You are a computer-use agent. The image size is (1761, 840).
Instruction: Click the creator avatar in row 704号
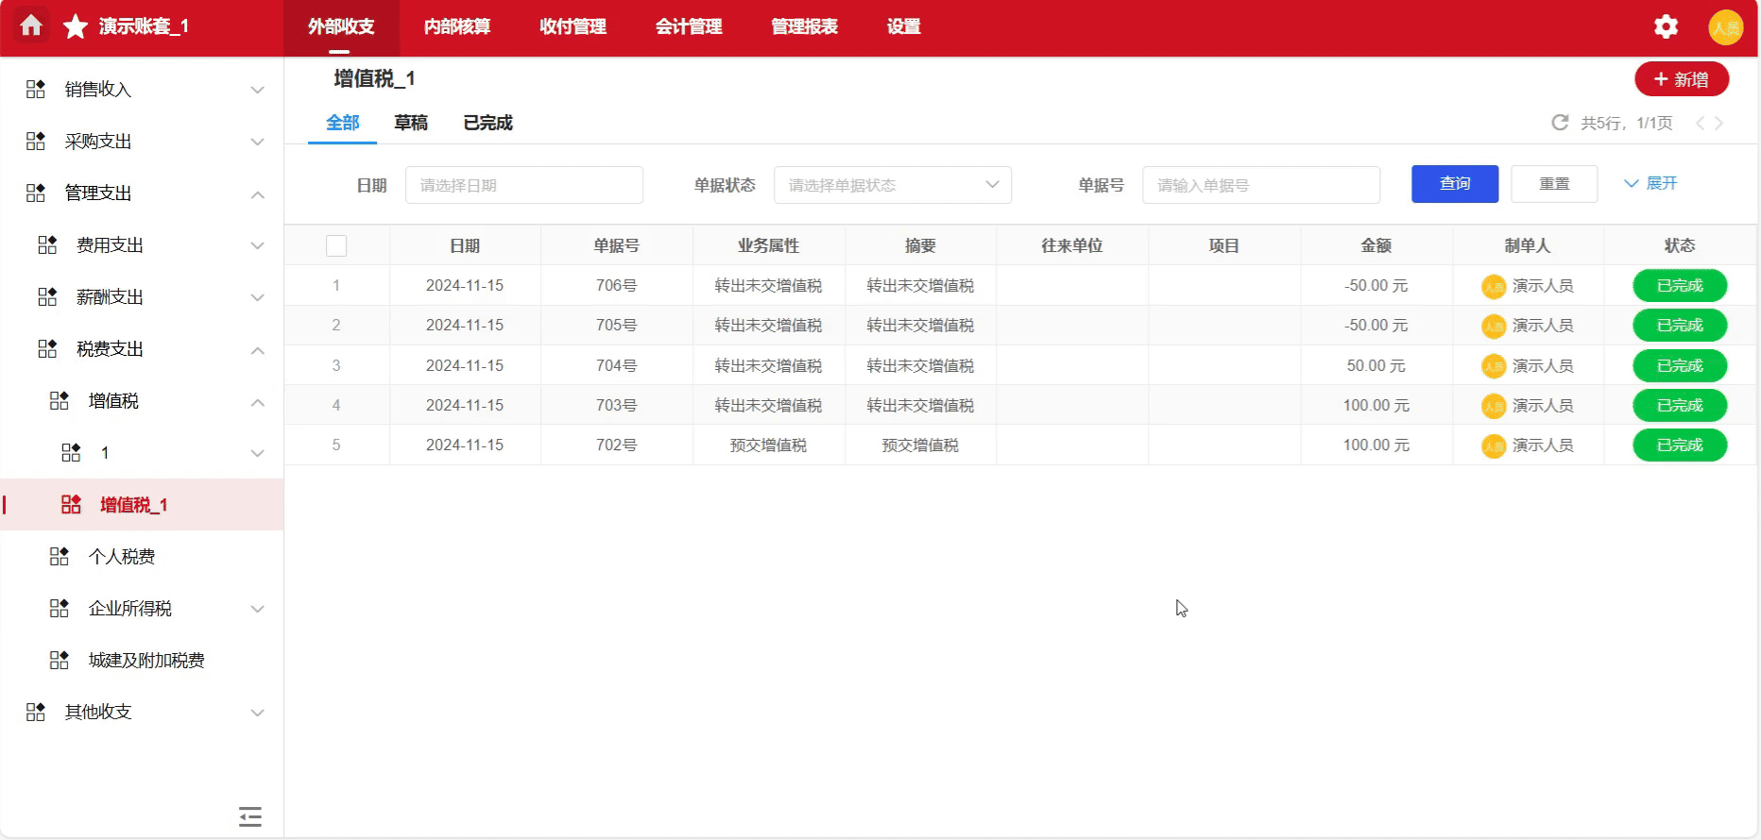tap(1494, 366)
